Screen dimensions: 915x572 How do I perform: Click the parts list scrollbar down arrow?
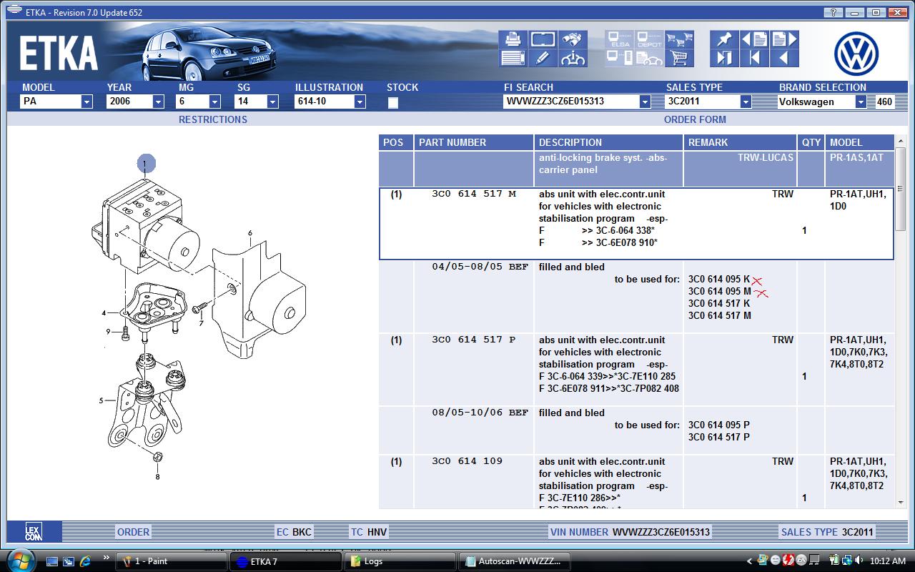(901, 503)
